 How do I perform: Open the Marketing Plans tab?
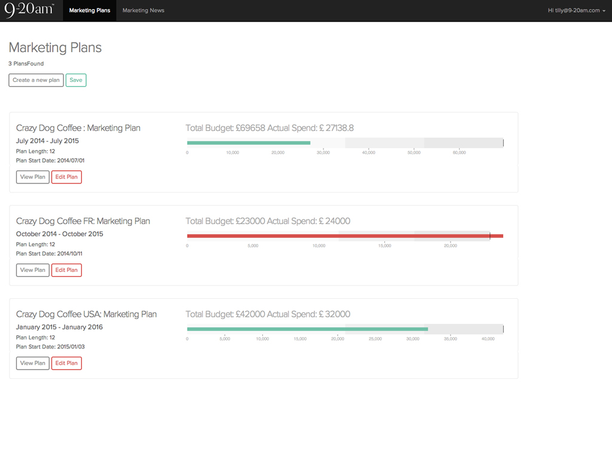click(90, 11)
